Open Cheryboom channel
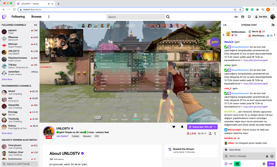The height and width of the screenshot is (167, 277). pyautogui.click(x=20, y=147)
